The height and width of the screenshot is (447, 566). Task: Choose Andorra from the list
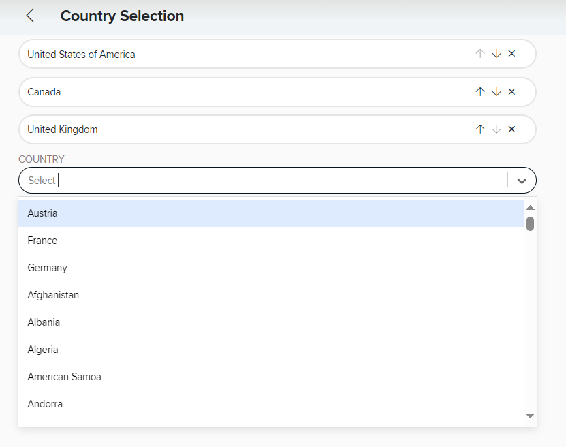point(271,404)
